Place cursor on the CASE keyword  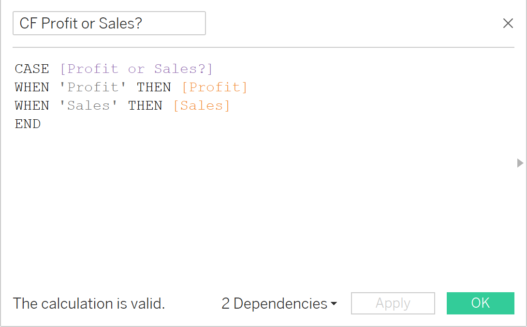[32, 69]
